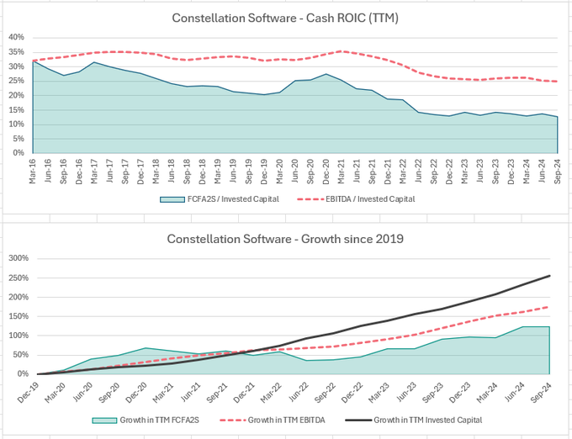Click the 200% axis label on Growth chart
Image resolution: width=572 pixels, height=439 pixels.
click(x=19, y=297)
